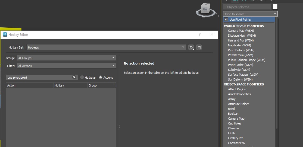Save the hotkey set with disk icon
This screenshot has width=303, height=147.
click(199, 47)
